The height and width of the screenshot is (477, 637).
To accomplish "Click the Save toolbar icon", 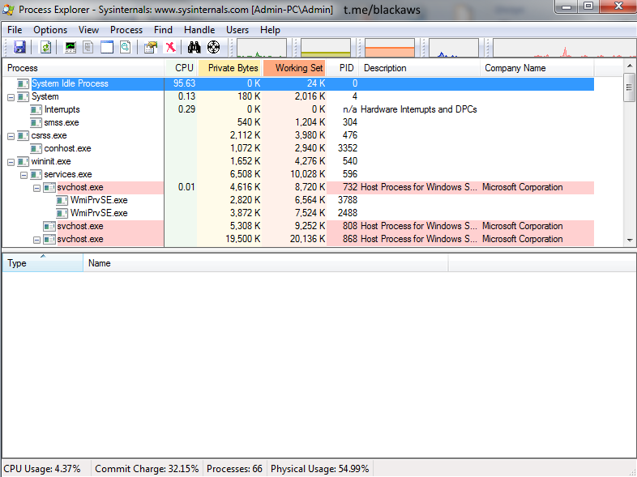I will click(x=19, y=47).
